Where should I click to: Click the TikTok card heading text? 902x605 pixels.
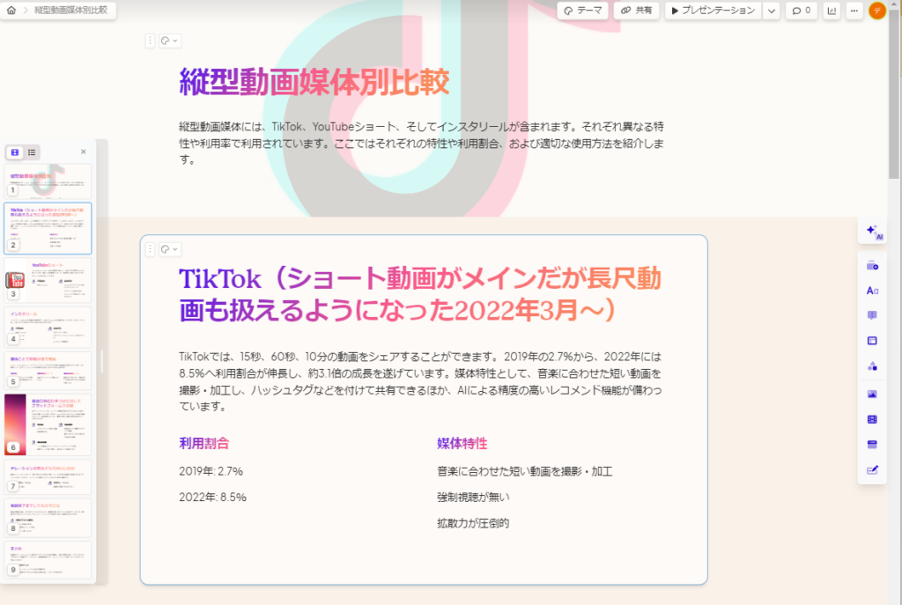pos(420,294)
